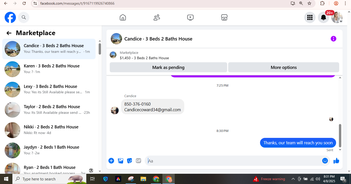
Task: Click install app icon in address bar
Action: coord(293,3)
